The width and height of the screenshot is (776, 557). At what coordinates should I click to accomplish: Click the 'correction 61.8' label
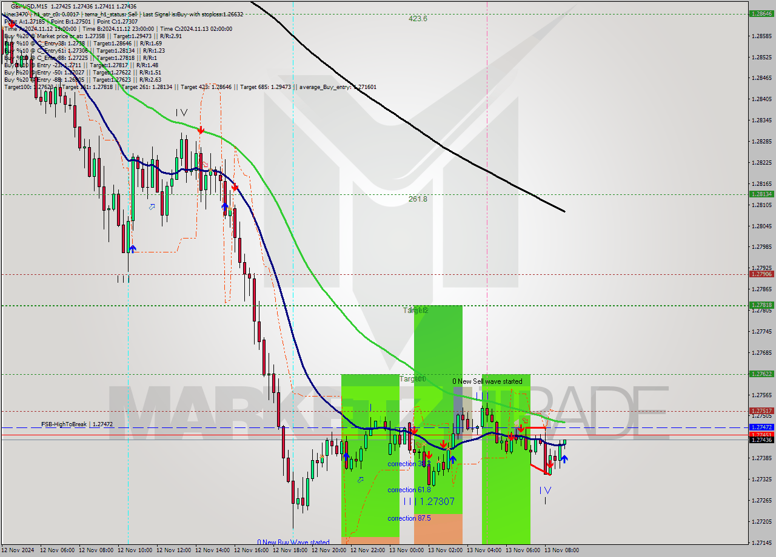tap(410, 490)
